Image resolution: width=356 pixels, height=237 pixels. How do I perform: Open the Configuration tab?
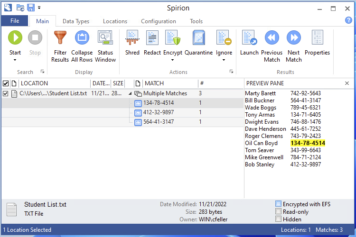[x=159, y=21]
